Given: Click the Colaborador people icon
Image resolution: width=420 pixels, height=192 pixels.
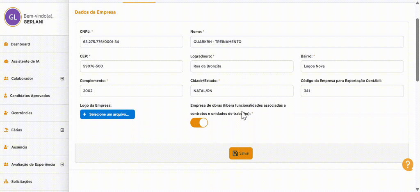Looking at the screenshot, I should click(x=6, y=78).
